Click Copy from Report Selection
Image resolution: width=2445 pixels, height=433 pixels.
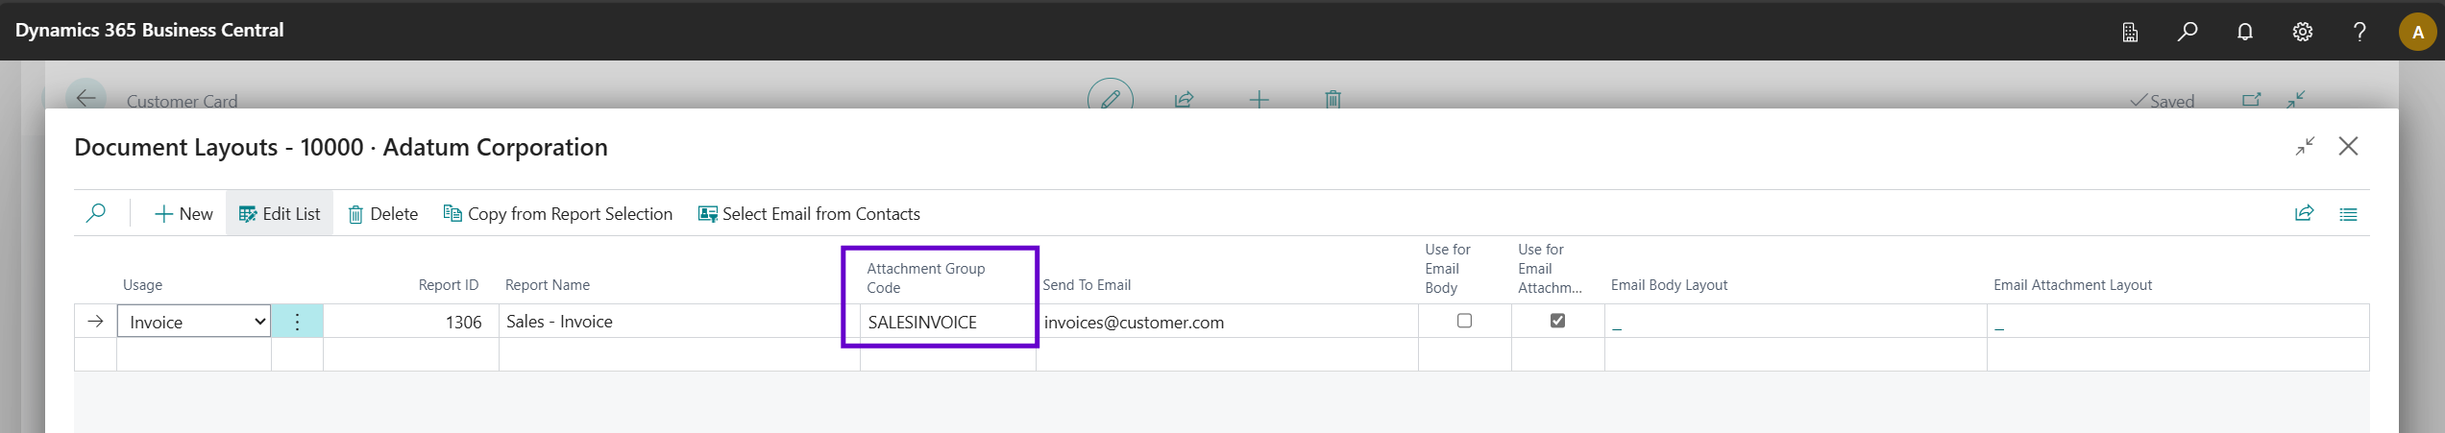click(x=557, y=214)
